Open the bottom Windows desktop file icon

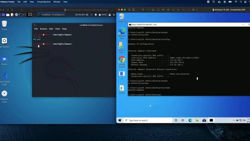[x=122, y=88]
